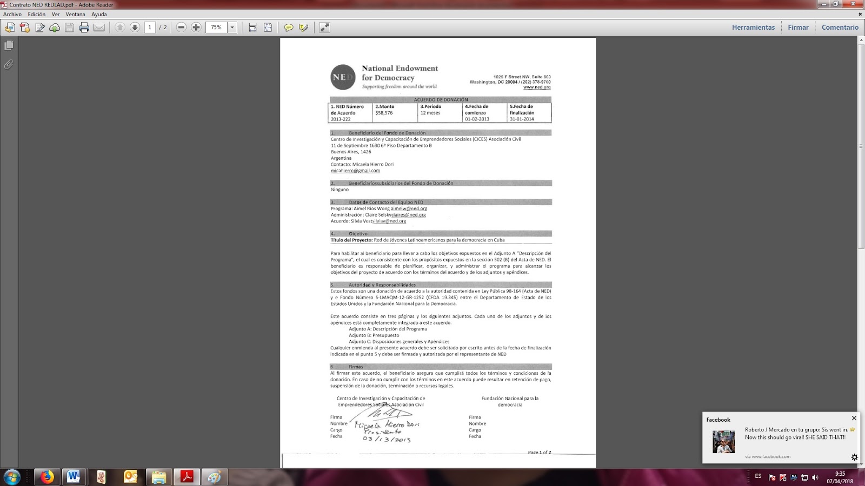
Task: Open Outlook from the taskbar
Action: click(130, 477)
